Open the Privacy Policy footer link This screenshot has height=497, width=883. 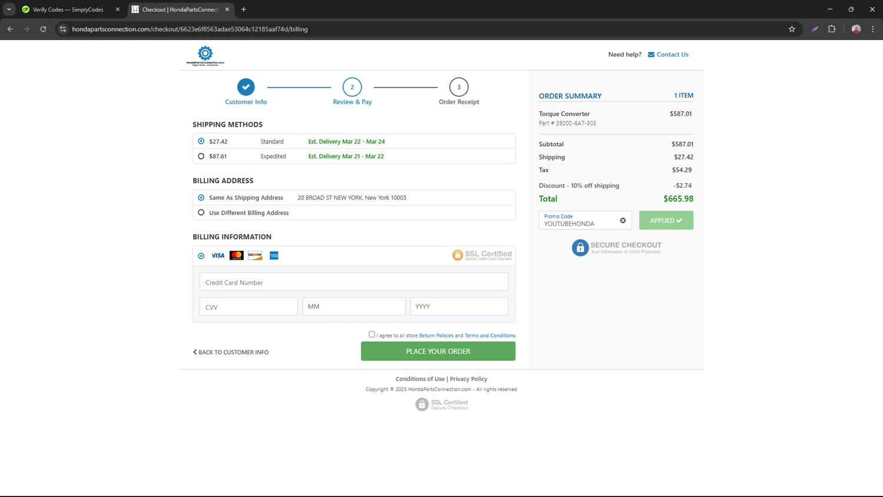tap(469, 379)
